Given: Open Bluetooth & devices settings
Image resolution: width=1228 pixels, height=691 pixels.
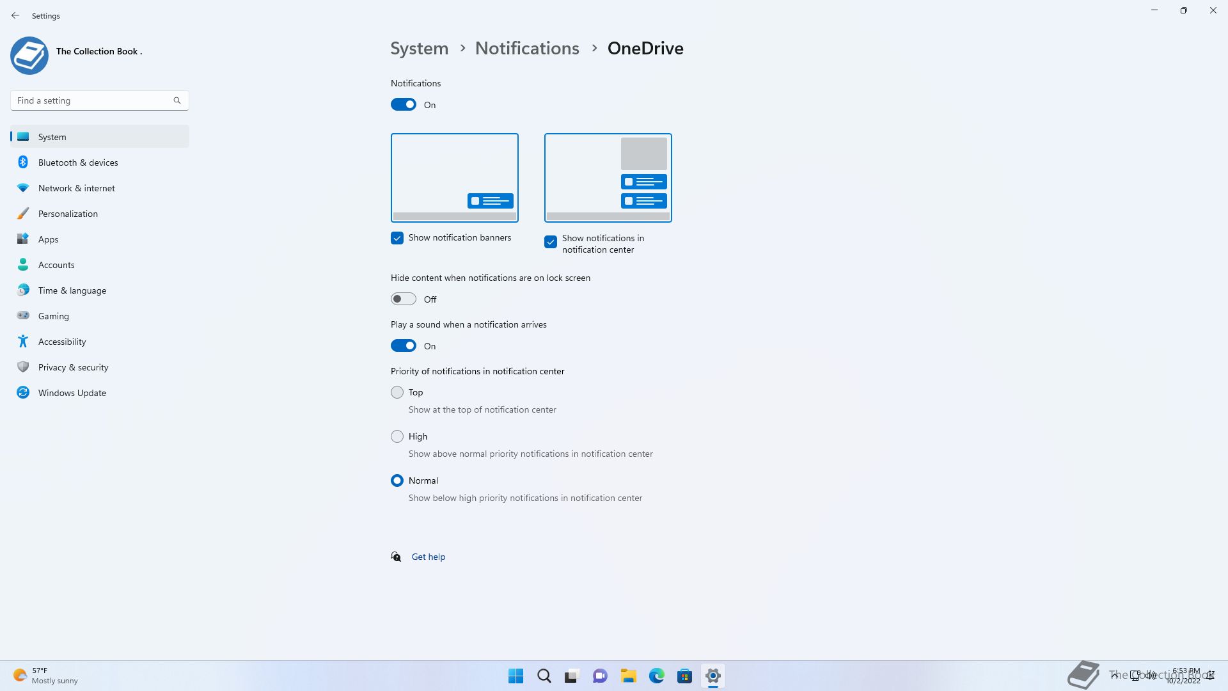Looking at the screenshot, I should click(100, 162).
